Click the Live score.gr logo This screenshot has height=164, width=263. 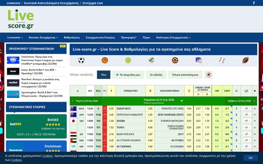point(21,19)
